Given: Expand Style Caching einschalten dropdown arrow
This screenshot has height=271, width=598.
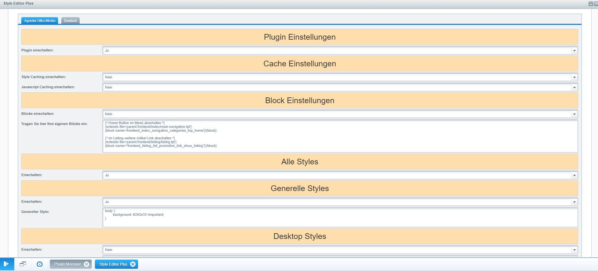Looking at the screenshot, I should click(x=574, y=77).
